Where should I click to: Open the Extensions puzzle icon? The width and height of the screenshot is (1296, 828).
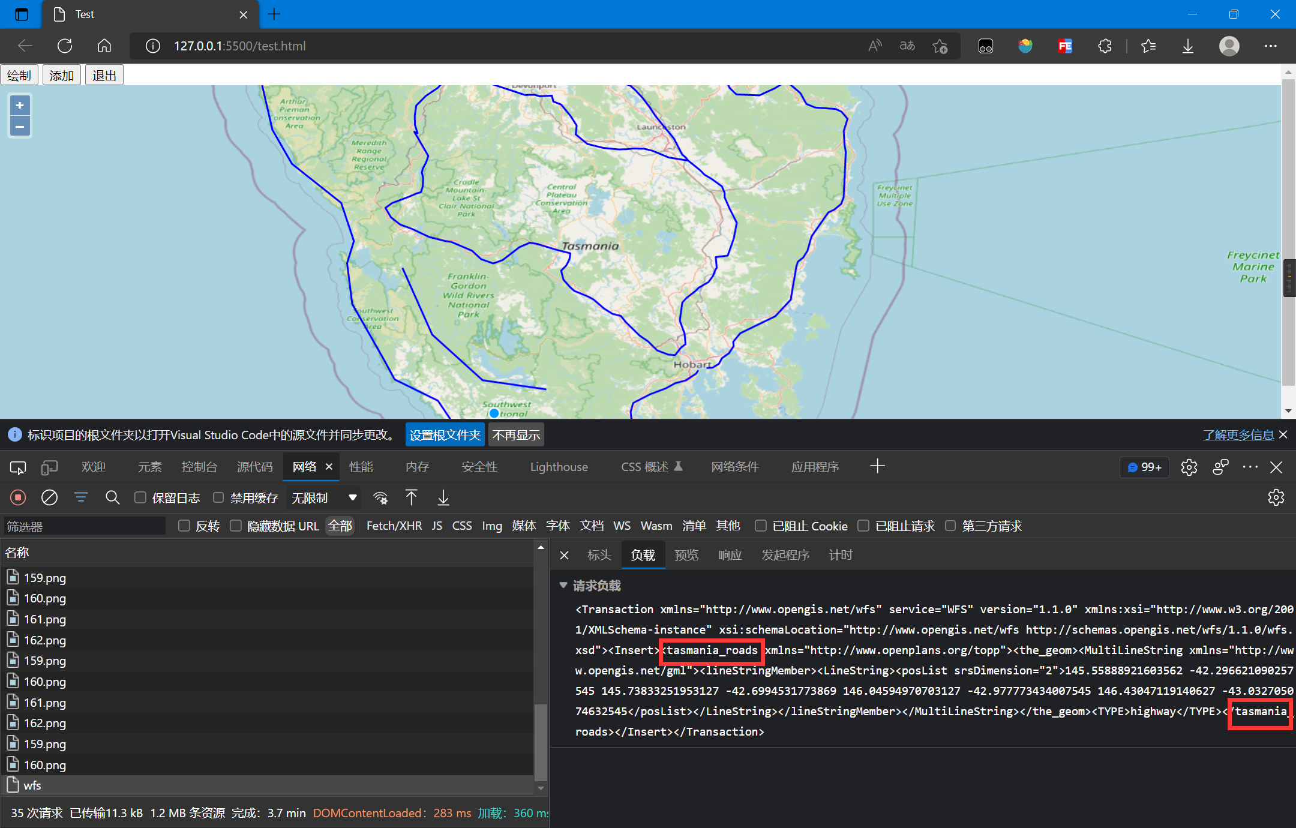(1105, 46)
